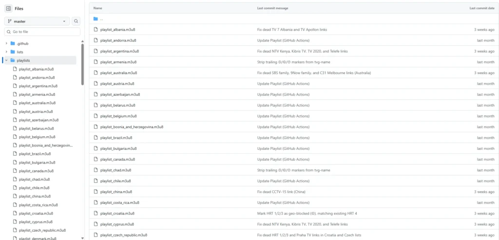Click file icon of table row playlist_austria.m3u8
Image resolution: width=499 pixels, height=240 pixels.
(x=96, y=84)
